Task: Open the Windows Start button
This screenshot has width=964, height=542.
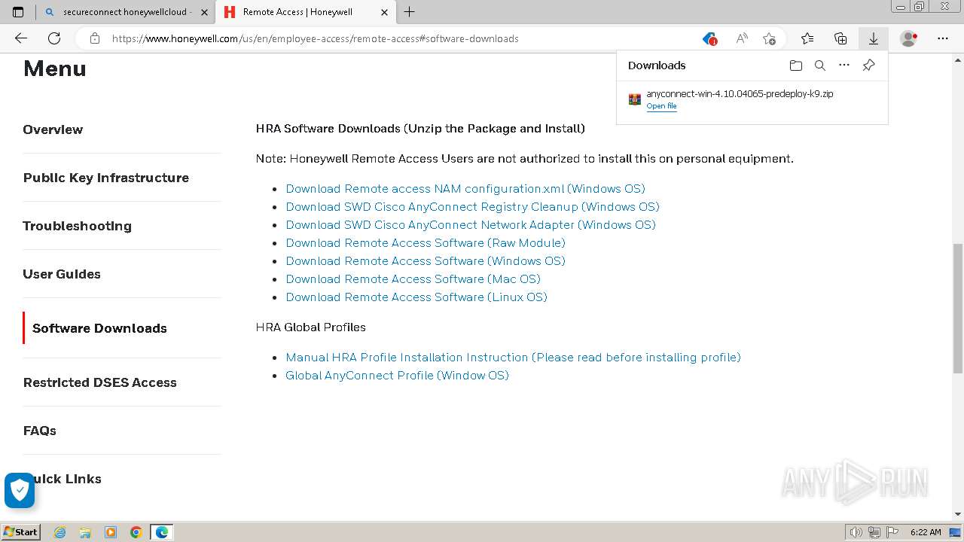Action: click(21, 531)
